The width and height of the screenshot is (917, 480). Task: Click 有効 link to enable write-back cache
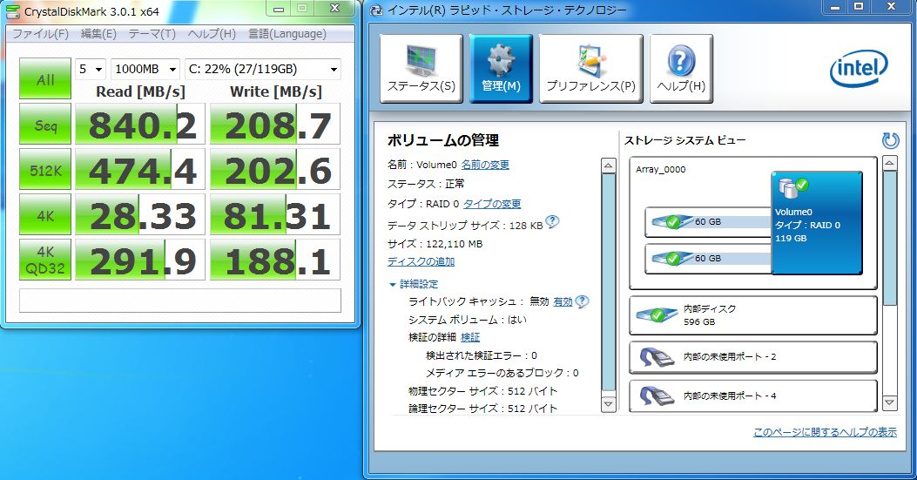click(563, 302)
